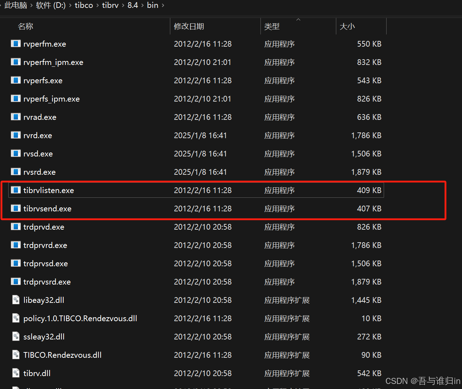Click the 1,445 KB size of libeay32.dll
Image resolution: width=462 pixels, height=389 pixels.
(x=366, y=300)
